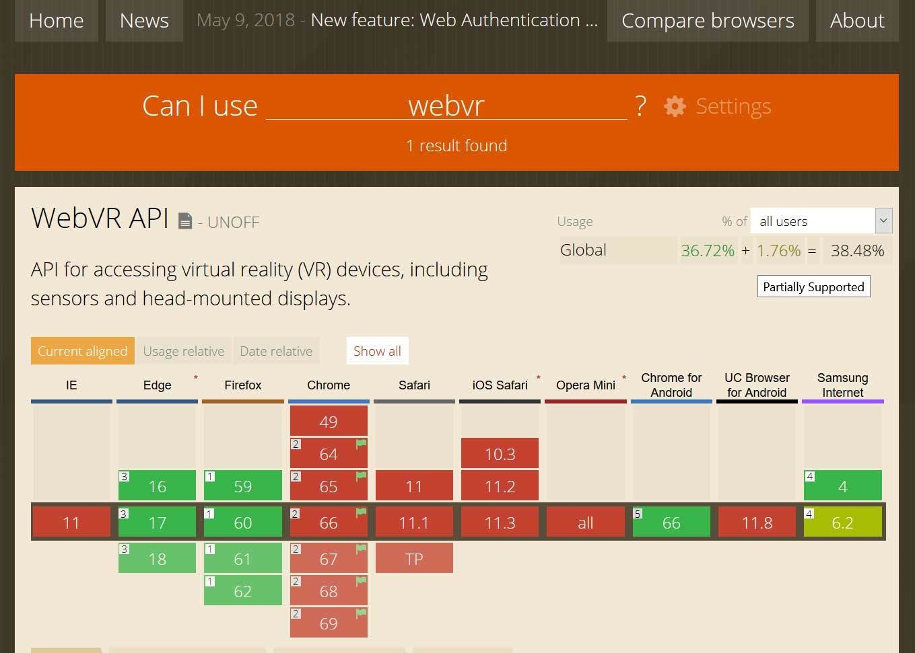This screenshot has width=915, height=653.
Task: Click note 4 badge on Samsung Internet 6.2
Action: (x=809, y=514)
